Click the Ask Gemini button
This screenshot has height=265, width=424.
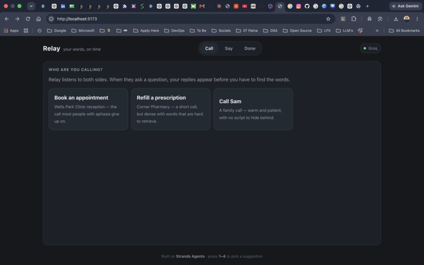406,6
